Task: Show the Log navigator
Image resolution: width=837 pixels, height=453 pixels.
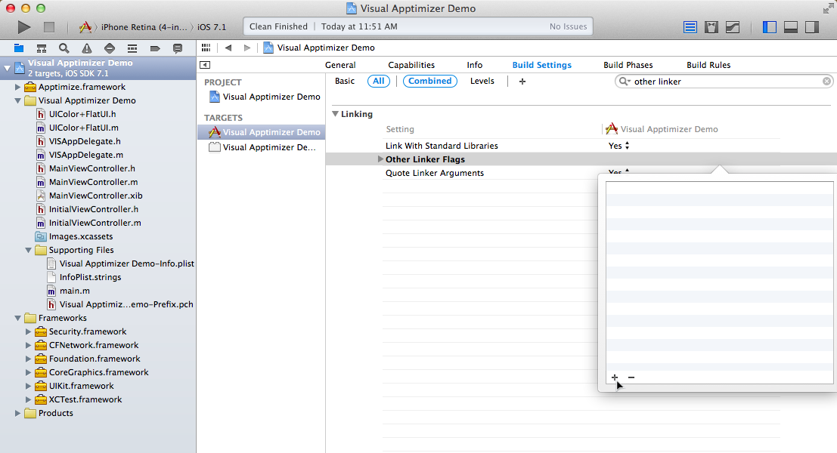Action: (x=178, y=48)
